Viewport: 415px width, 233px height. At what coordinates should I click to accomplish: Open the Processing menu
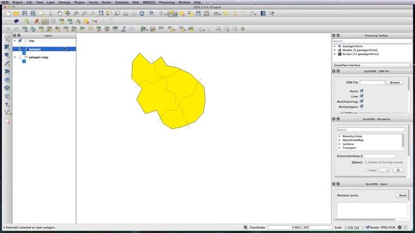pos(167,2)
